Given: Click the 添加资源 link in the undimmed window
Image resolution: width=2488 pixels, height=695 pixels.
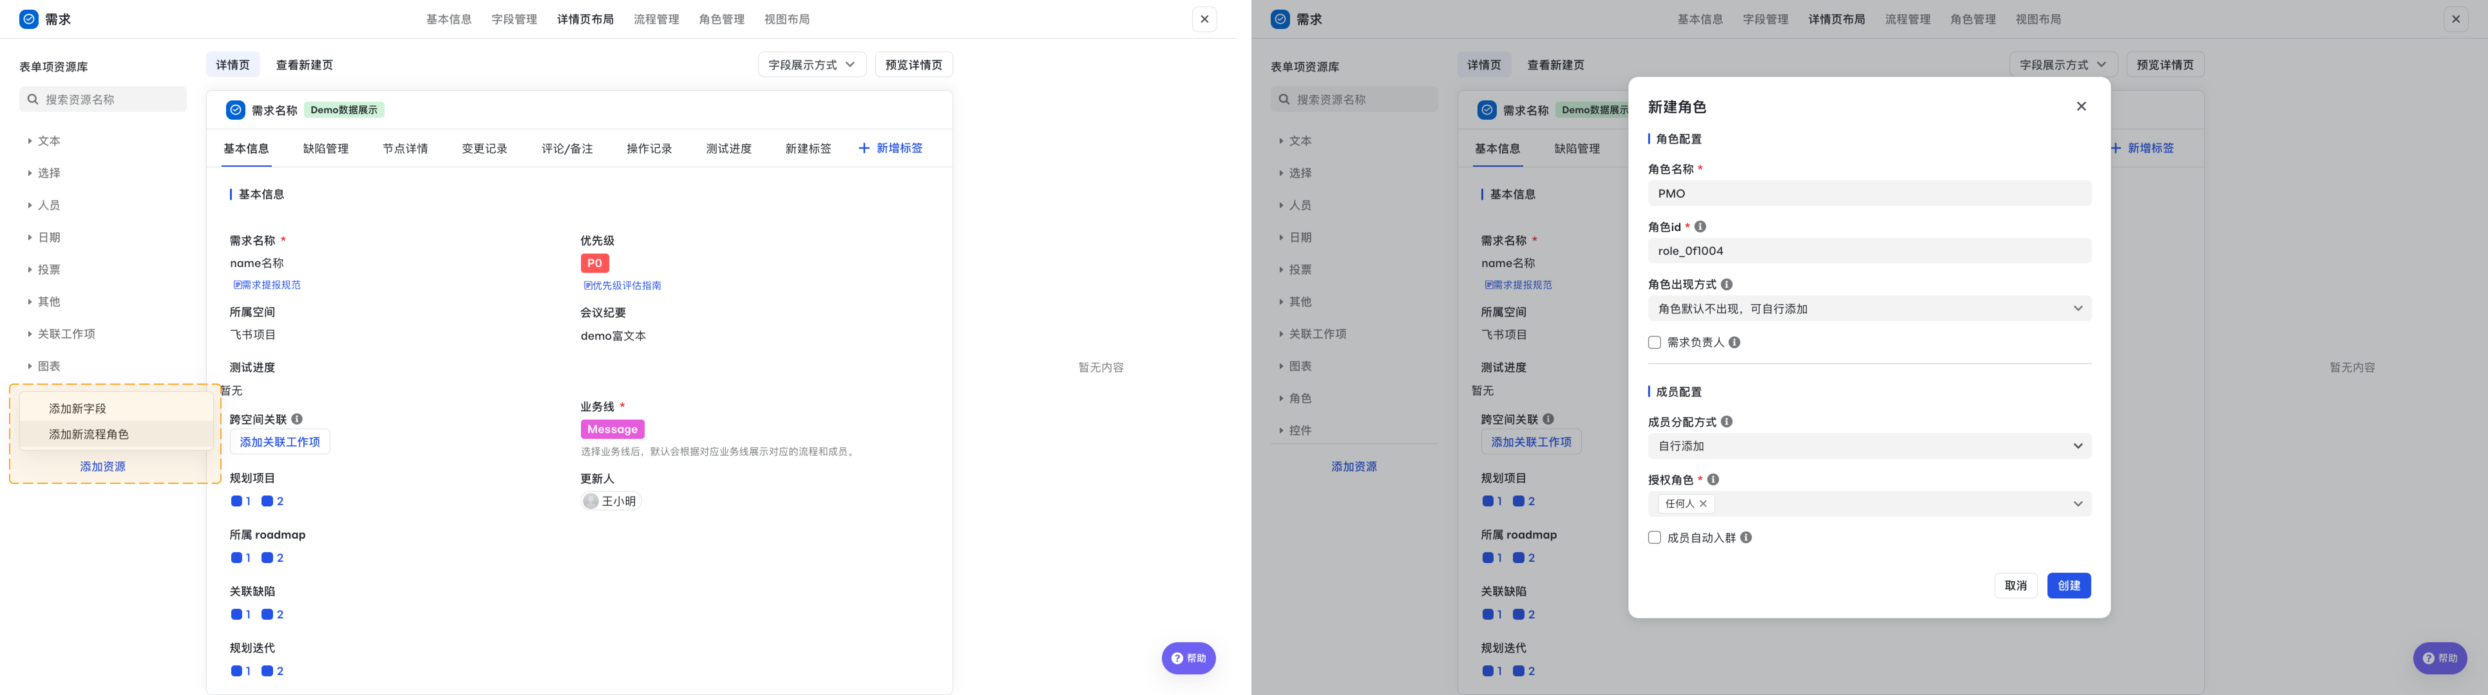Looking at the screenshot, I should pyautogui.click(x=102, y=466).
